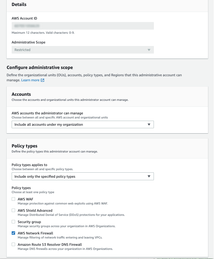Click the 'AWS Shield Advanced' label text
Image resolution: width=214 pixels, height=259 pixels.
coord(36,210)
